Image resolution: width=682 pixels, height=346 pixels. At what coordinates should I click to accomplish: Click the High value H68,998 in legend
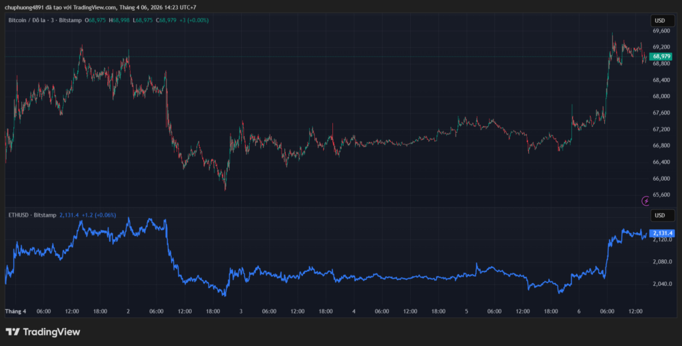point(120,21)
